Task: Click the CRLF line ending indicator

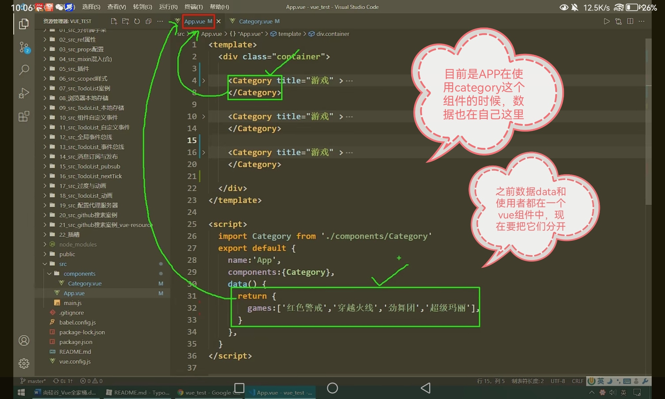Action: click(577, 381)
